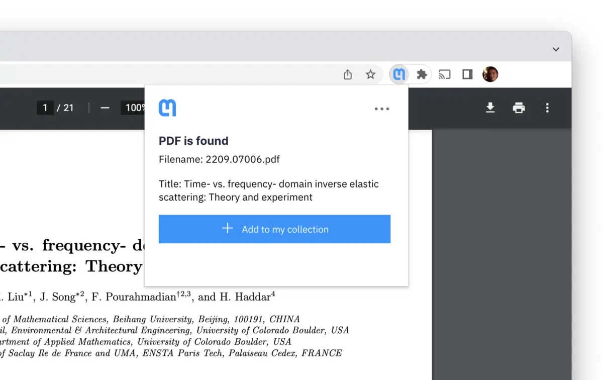This screenshot has width=603, height=380.
Task: Expand the chevron at the top right
Action: (x=556, y=49)
